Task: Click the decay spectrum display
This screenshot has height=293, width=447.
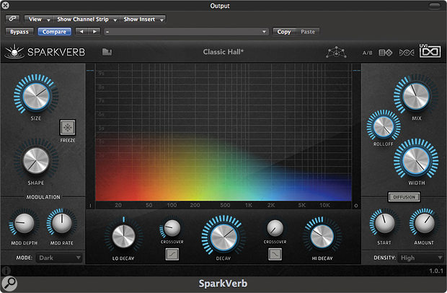Action: (x=223, y=133)
